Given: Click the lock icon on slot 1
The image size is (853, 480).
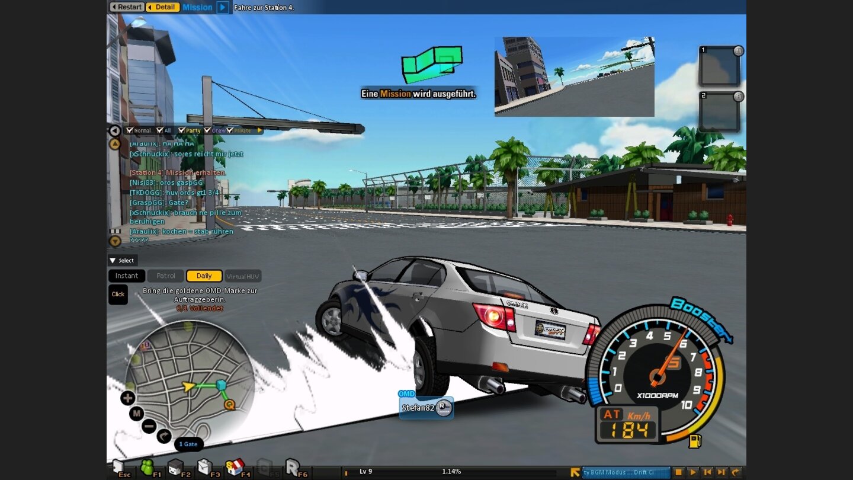Looking at the screenshot, I should click(738, 51).
